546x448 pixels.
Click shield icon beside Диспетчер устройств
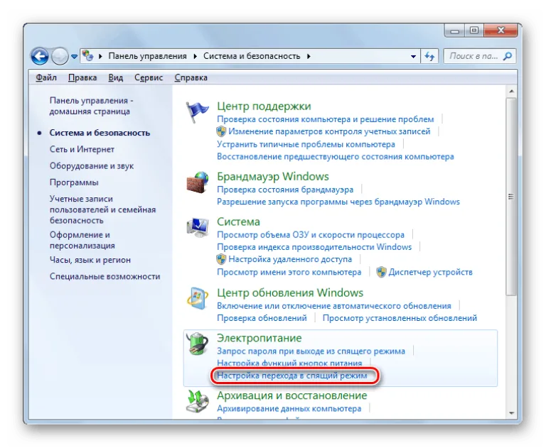(x=381, y=272)
